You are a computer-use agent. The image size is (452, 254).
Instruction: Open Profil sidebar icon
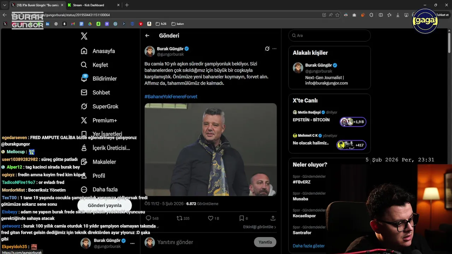84,176
